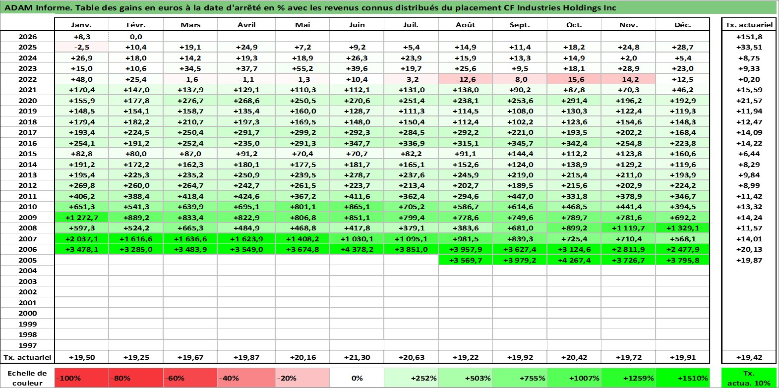The image size is (779, 388).
Task: Click the 'Janv.' column header
Action: pos(81,25)
